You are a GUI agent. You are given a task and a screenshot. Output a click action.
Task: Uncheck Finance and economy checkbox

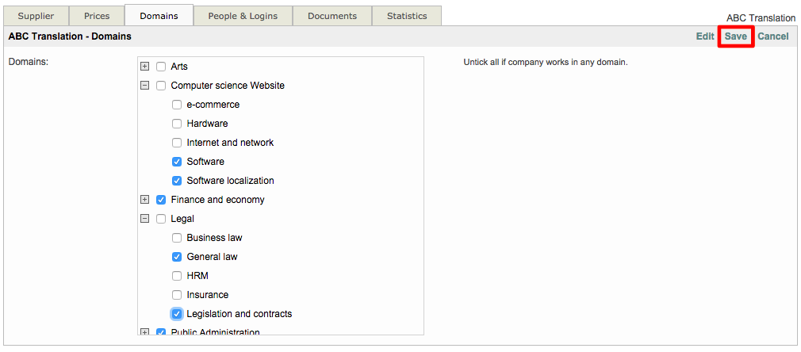tap(161, 200)
